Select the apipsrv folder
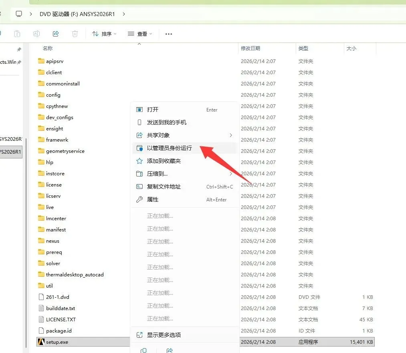The width and height of the screenshot is (406, 353). (x=50, y=61)
